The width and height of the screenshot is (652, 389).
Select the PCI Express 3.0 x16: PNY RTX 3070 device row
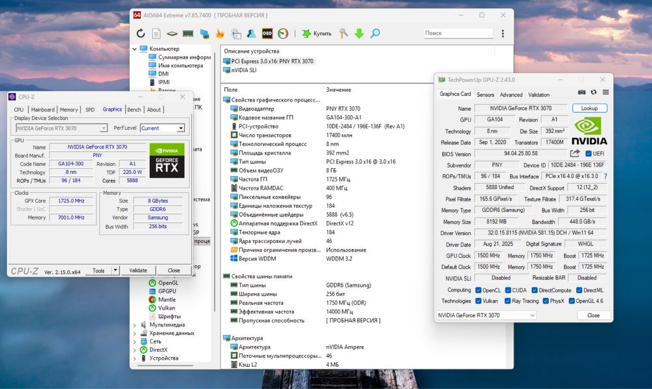(x=268, y=61)
